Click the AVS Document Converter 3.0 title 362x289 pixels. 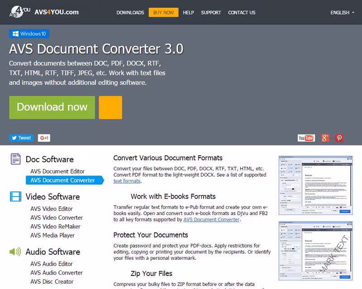coord(96,49)
